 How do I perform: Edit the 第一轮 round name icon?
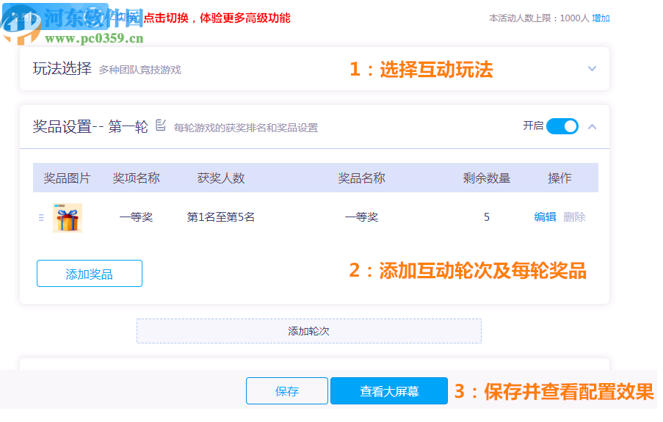click(x=162, y=126)
